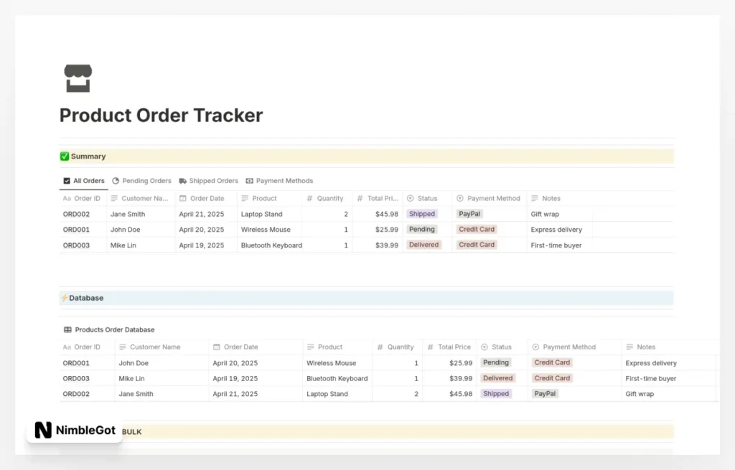Click the card icon beside Payment Methods
This screenshot has width=735, height=470.
(x=250, y=180)
